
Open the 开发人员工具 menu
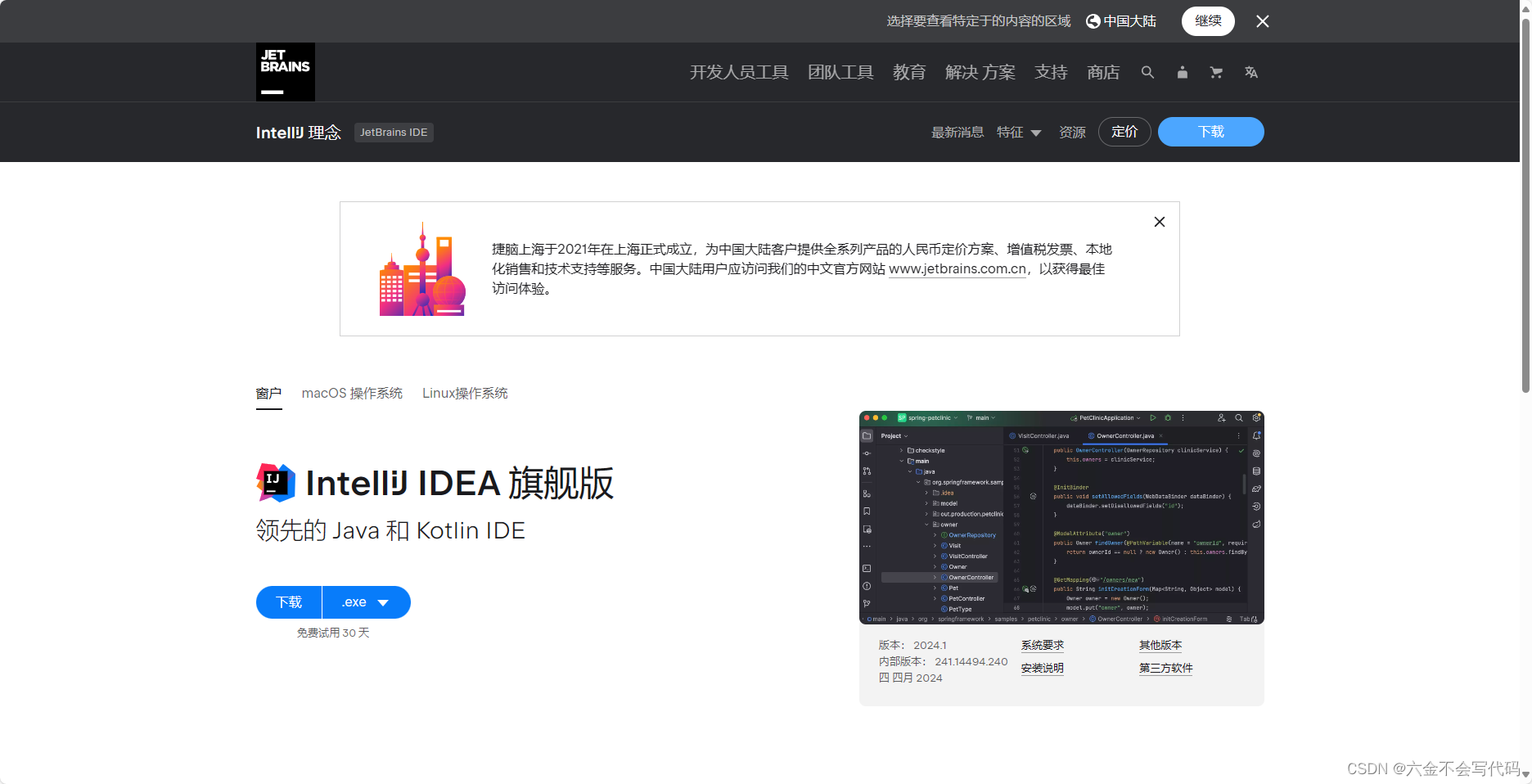click(739, 72)
